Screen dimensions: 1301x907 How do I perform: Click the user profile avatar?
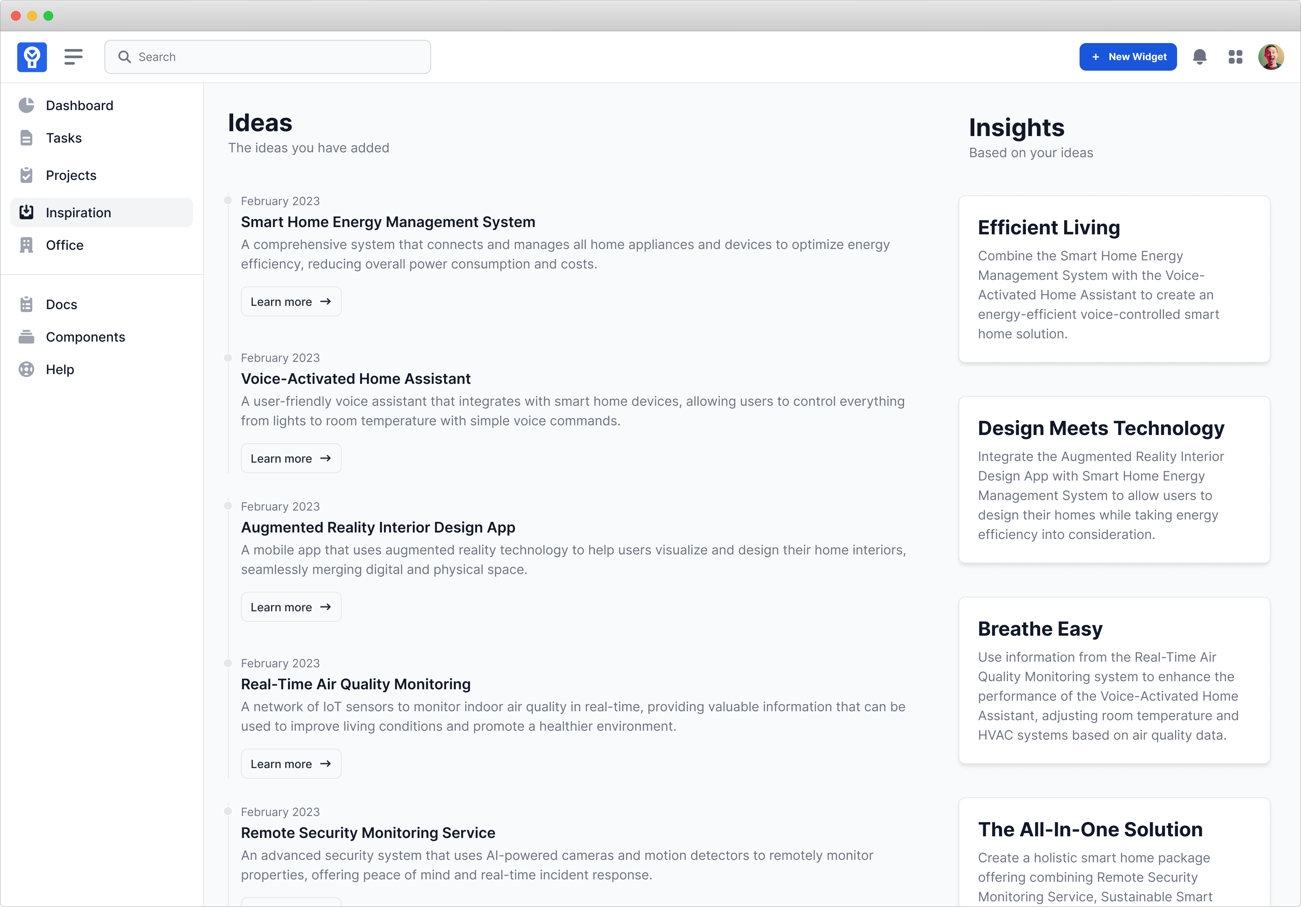click(x=1271, y=56)
